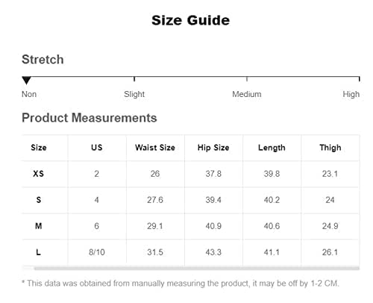
Task: Select the High stretch label
Action: 351,94
